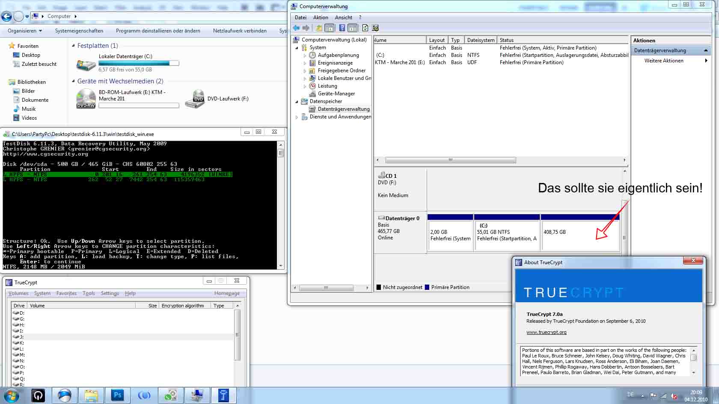Open the Volumes menu in TrueCrypt
The width and height of the screenshot is (719, 404).
18,293
